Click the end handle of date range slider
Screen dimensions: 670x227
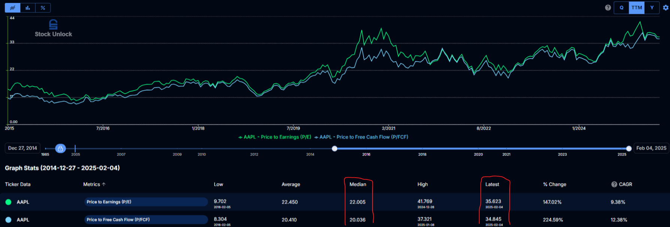(629, 148)
